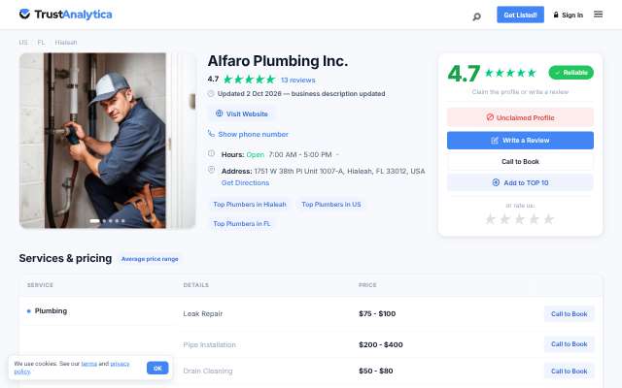Click the location pin icon beside Address

[212, 170]
